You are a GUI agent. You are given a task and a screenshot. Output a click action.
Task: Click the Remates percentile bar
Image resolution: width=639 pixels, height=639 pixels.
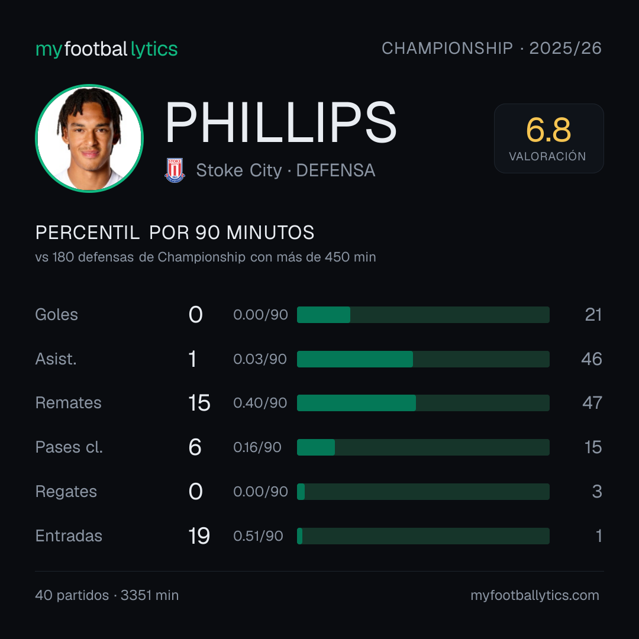423,403
